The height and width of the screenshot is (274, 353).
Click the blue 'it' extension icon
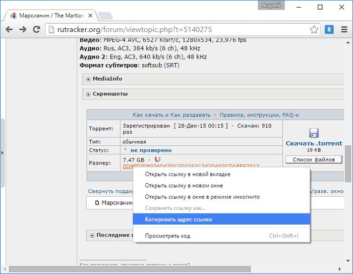coord(329,29)
